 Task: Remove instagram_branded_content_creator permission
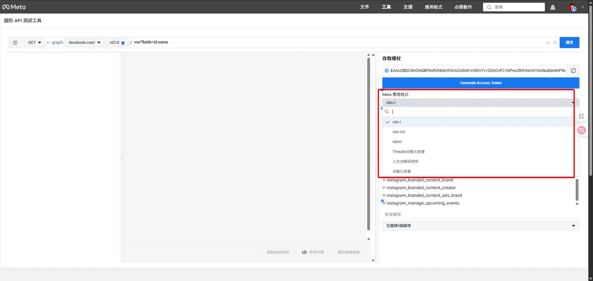384,188
